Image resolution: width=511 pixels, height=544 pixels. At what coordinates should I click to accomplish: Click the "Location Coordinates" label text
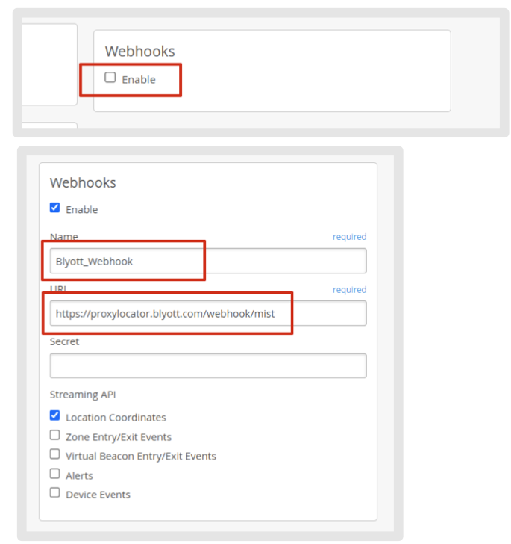(116, 418)
